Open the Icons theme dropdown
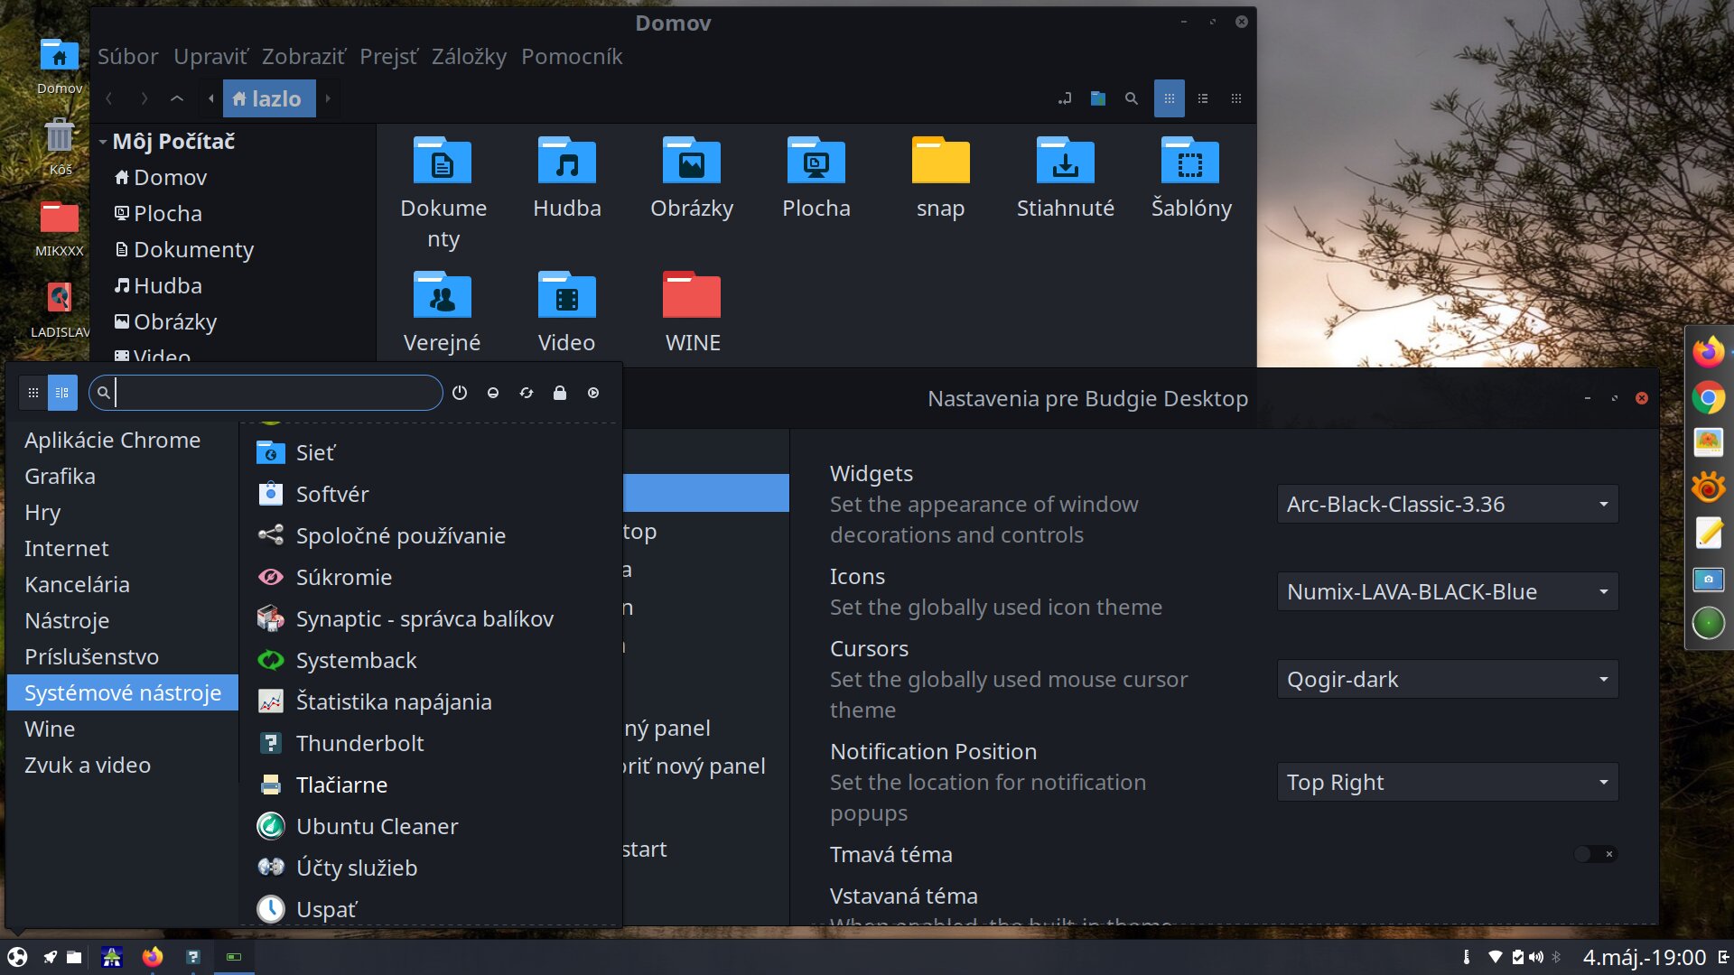The width and height of the screenshot is (1734, 975). (x=1447, y=591)
